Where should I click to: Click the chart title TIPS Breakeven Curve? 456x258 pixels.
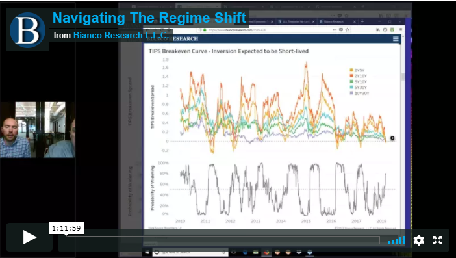pyautogui.click(x=229, y=51)
